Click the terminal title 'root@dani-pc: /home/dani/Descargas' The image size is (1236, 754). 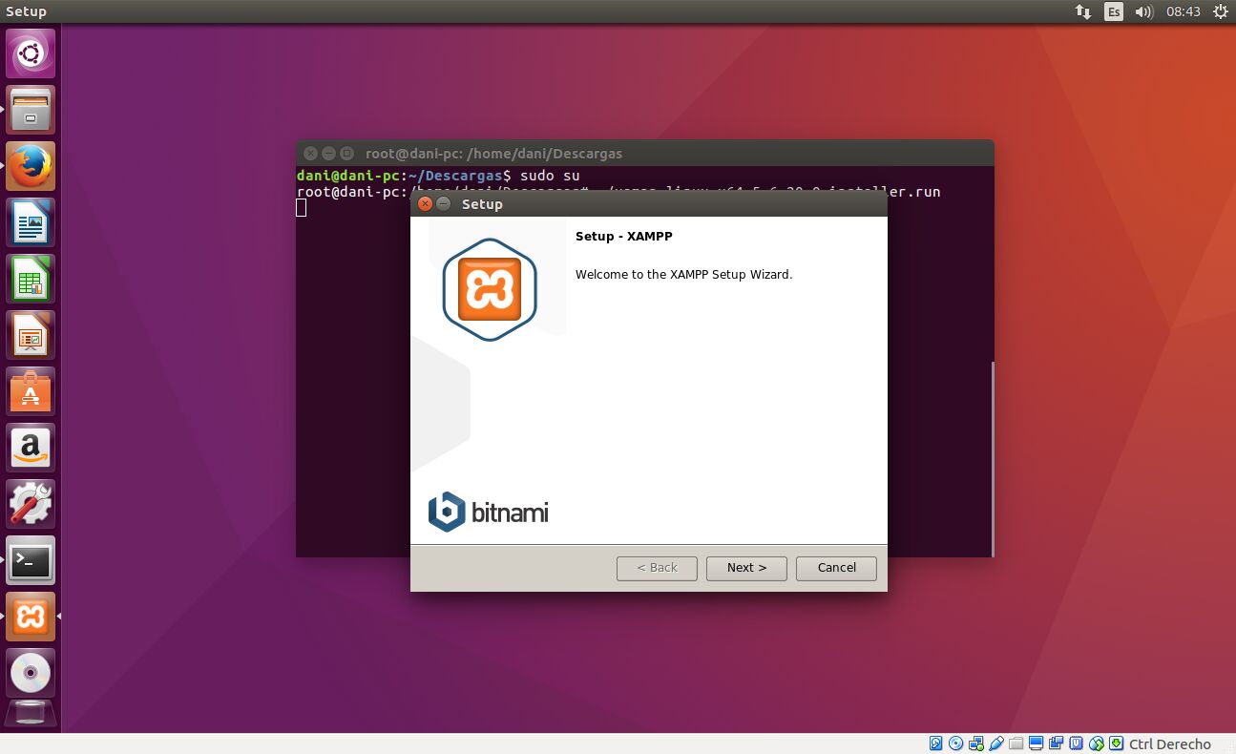(493, 153)
